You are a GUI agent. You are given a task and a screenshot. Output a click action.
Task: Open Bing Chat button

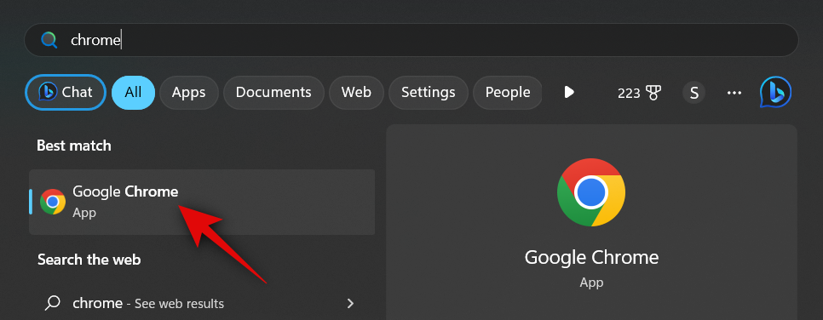click(66, 92)
